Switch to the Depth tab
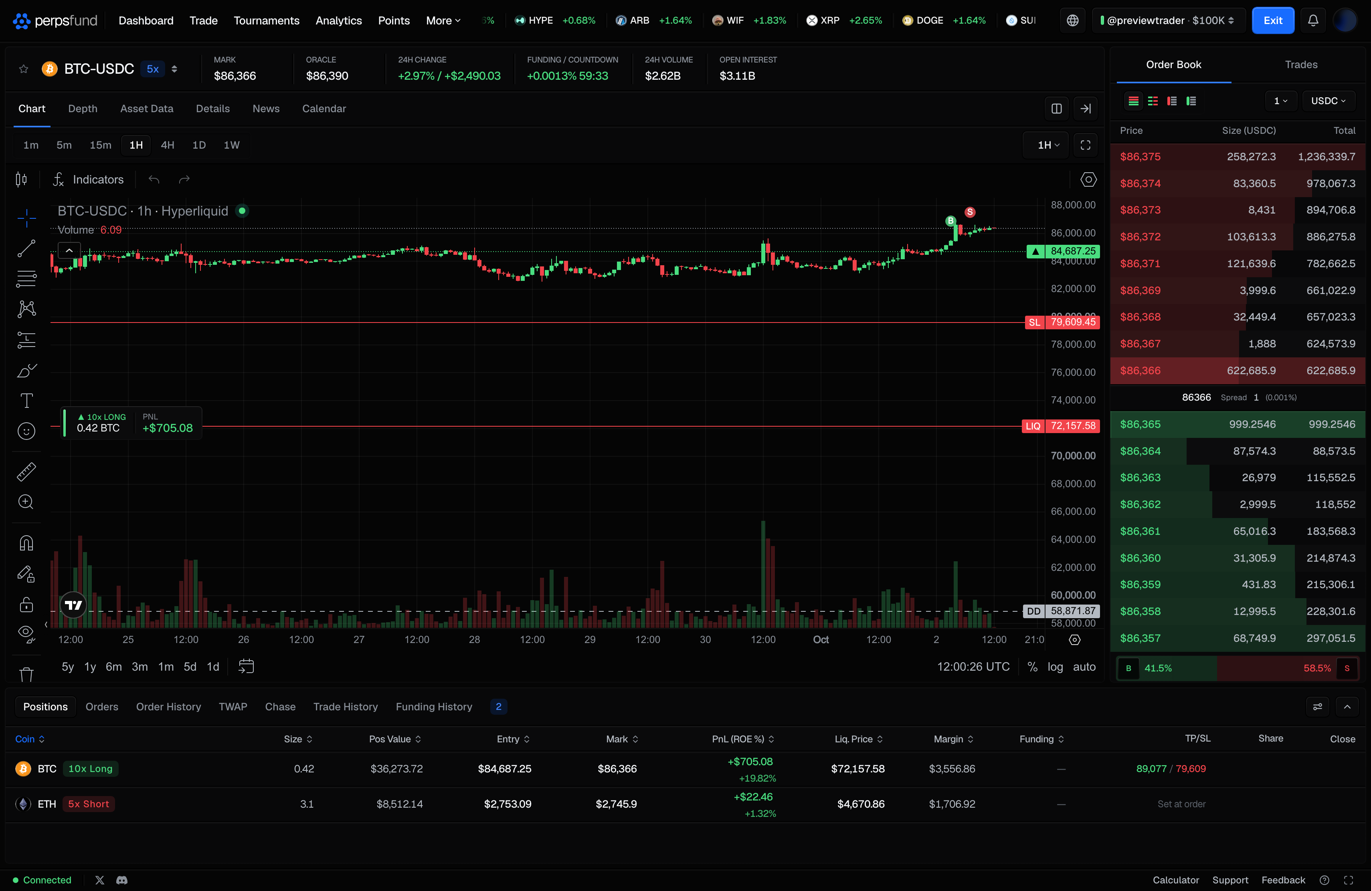1371x891 pixels. (x=82, y=109)
